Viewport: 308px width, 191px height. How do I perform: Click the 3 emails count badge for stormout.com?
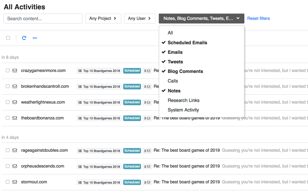(x=147, y=182)
